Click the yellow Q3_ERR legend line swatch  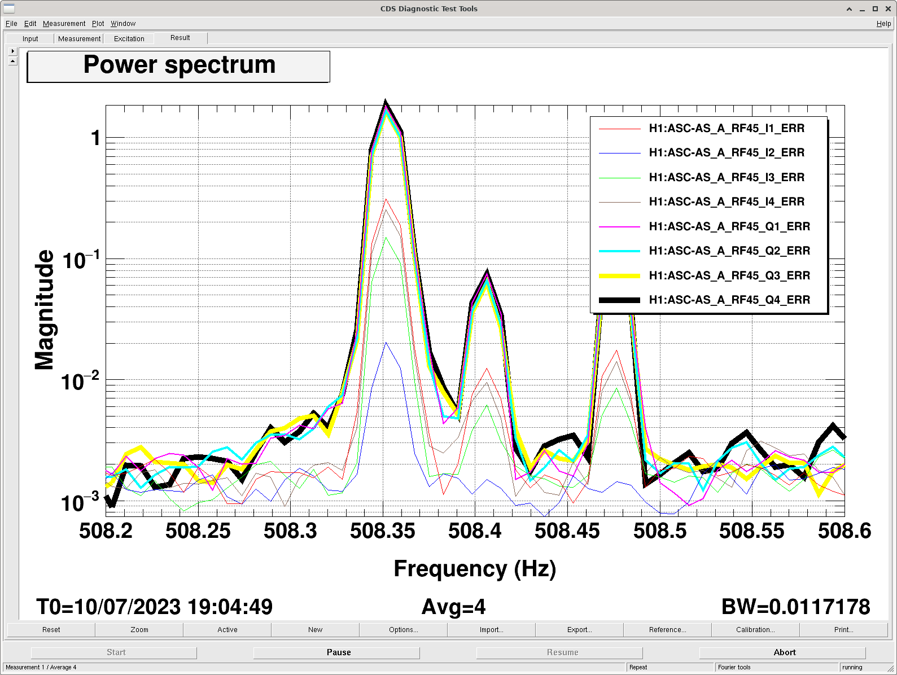click(x=619, y=276)
